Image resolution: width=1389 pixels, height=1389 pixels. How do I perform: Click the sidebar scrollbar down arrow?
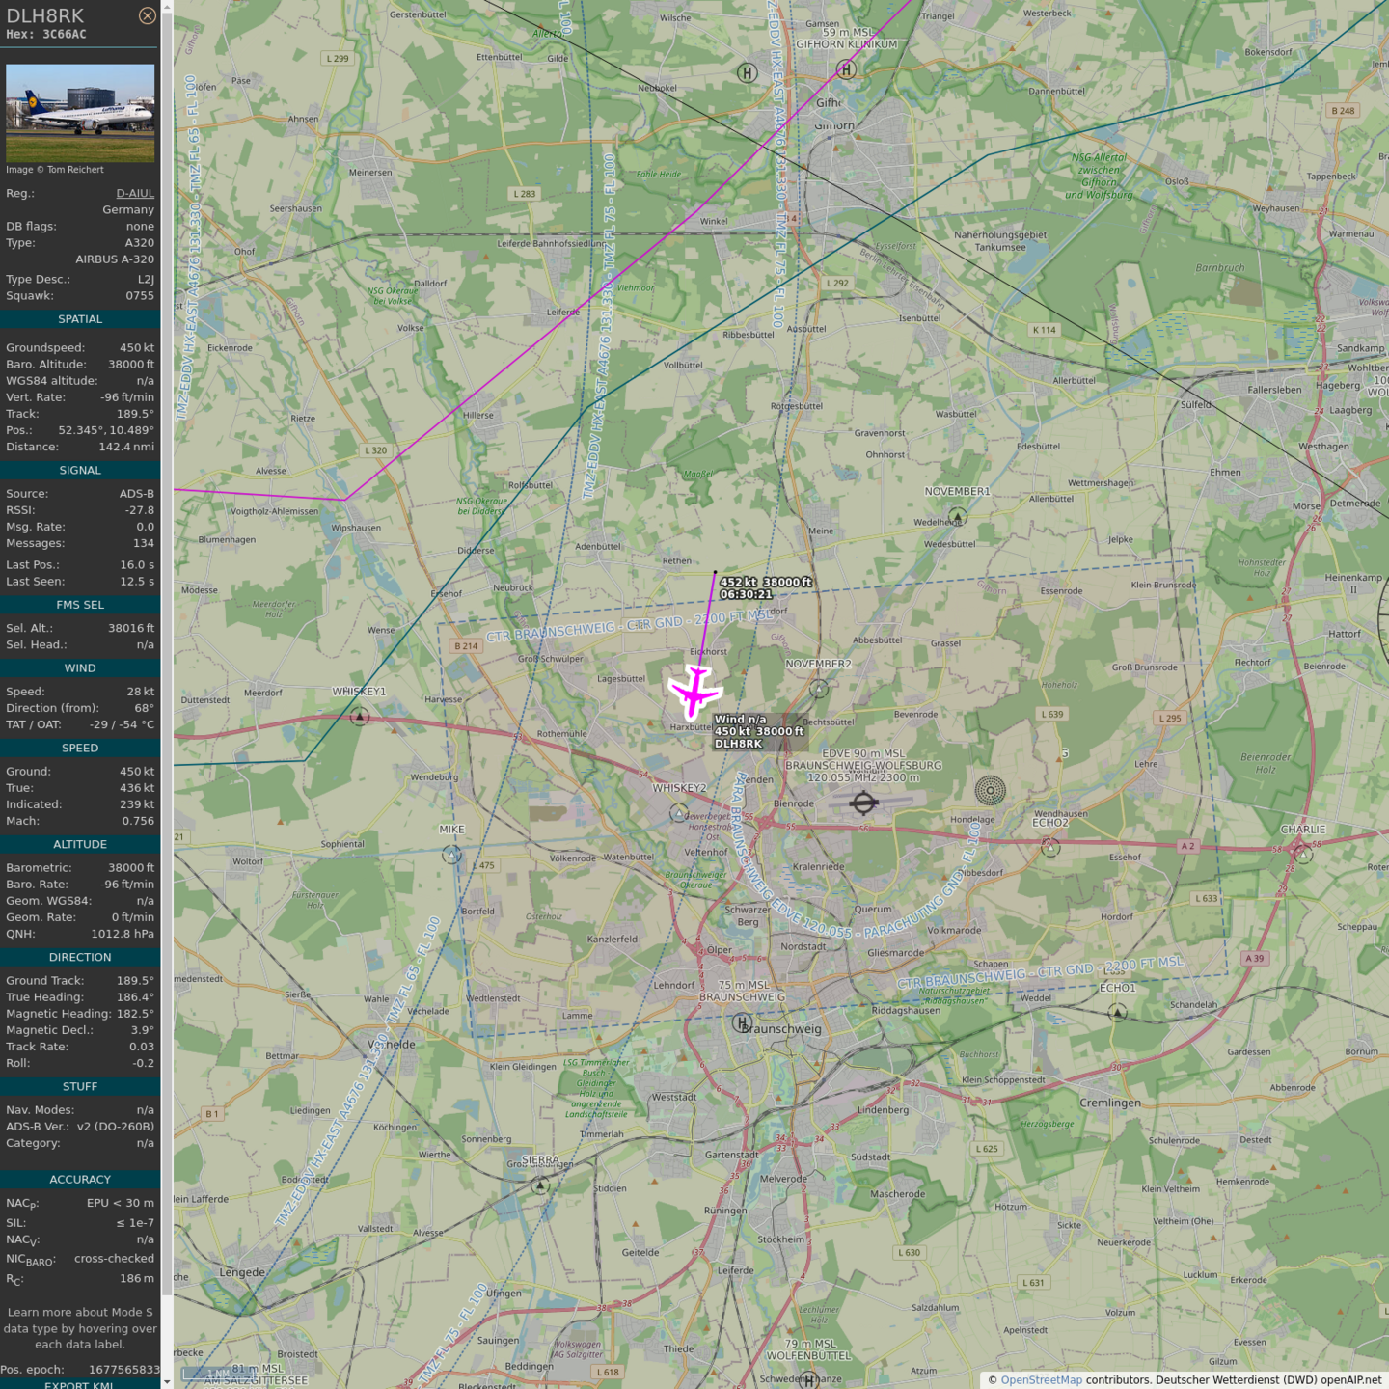point(167,1382)
